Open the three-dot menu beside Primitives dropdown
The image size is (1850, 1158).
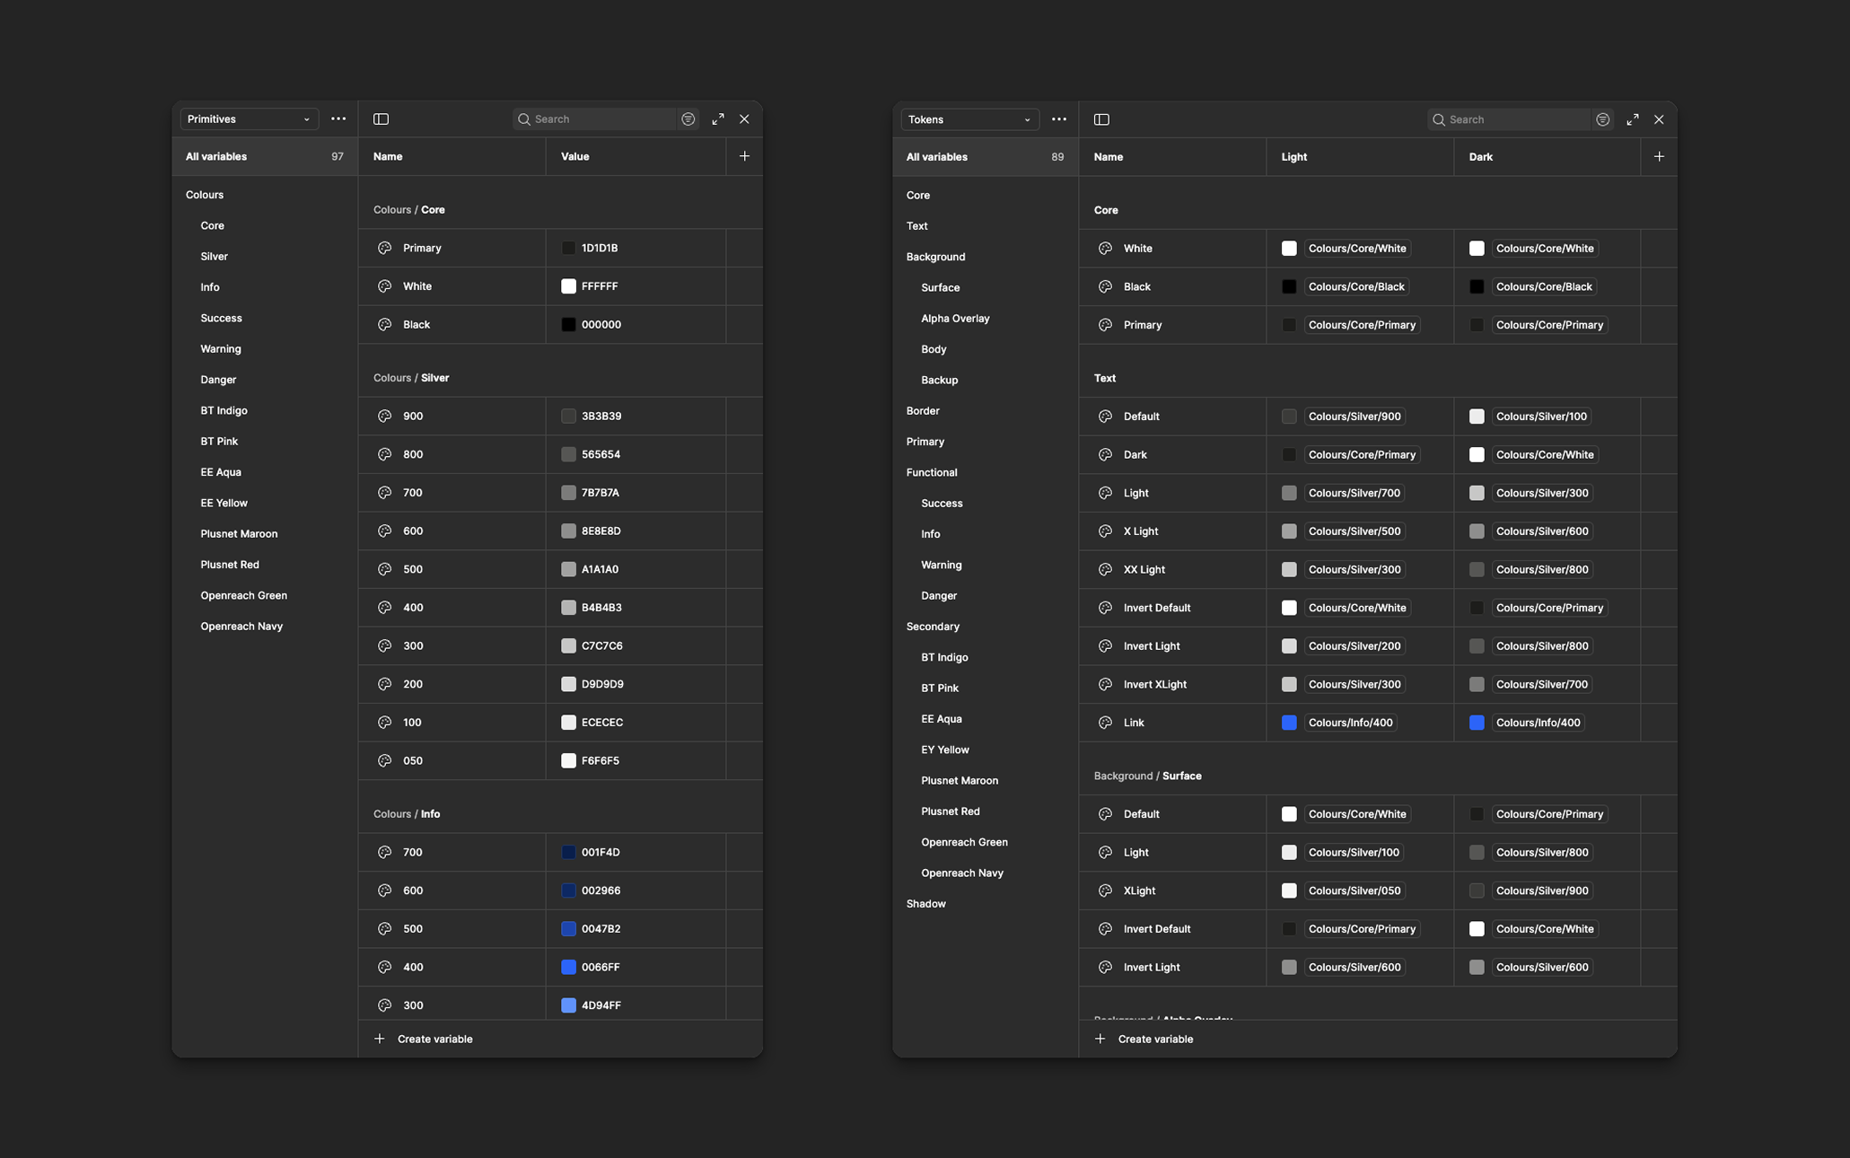coord(338,118)
